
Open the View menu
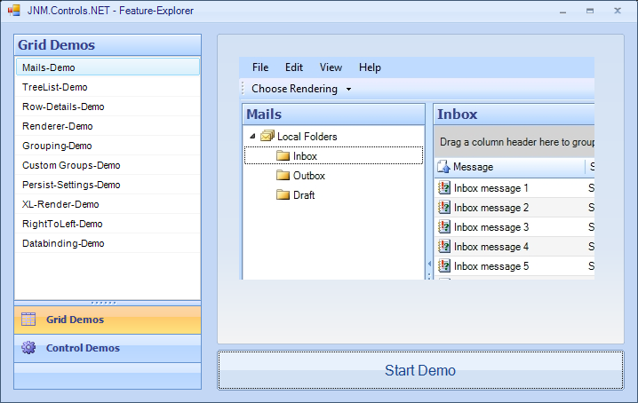[331, 67]
